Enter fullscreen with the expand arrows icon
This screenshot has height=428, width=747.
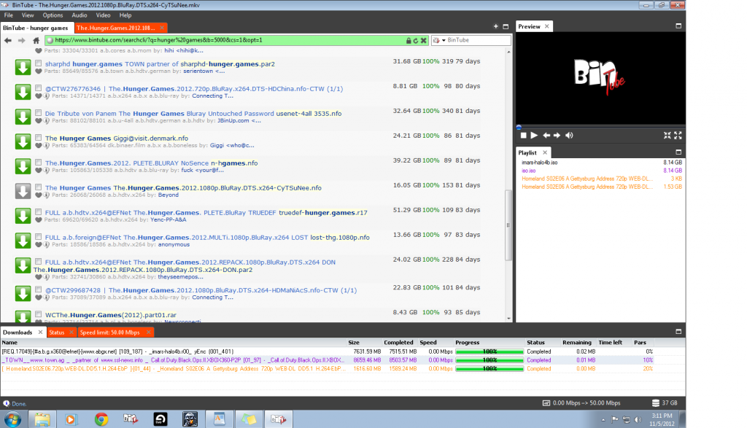tap(678, 136)
